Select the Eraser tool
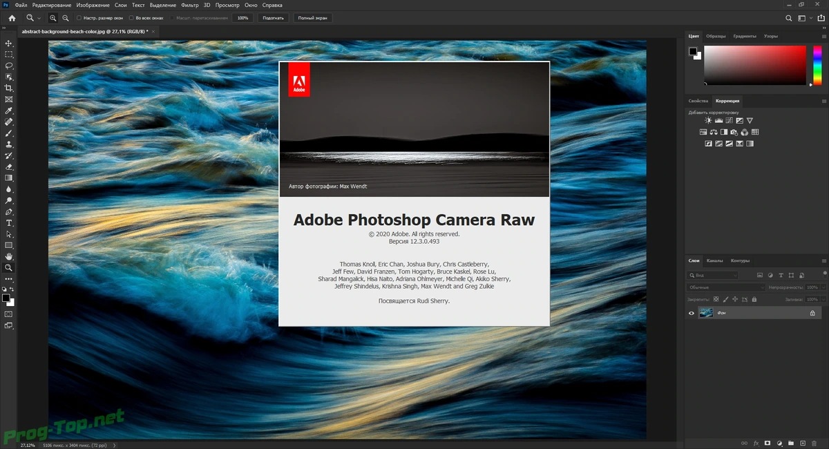This screenshot has height=449, width=829. coord(9,166)
